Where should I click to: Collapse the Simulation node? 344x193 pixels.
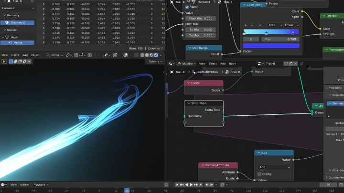(x=189, y=103)
